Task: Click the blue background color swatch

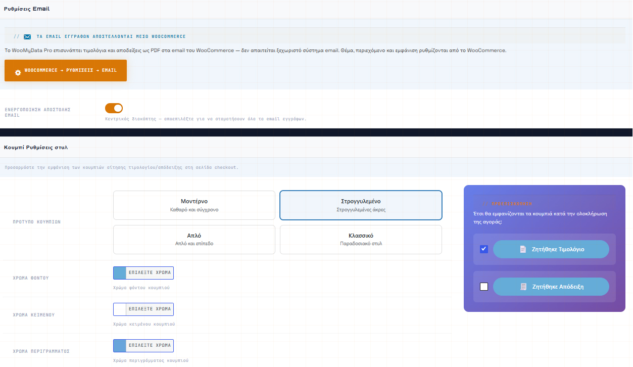Action: 120,273
